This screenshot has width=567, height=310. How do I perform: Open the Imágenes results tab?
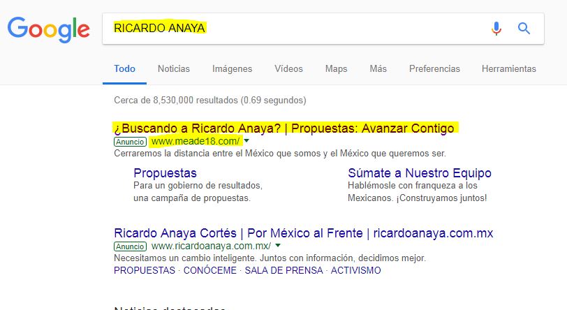[232, 68]
